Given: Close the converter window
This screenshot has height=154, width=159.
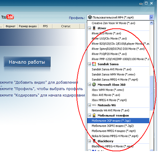Looking at the screenshot, I should (x=152, y=3).
